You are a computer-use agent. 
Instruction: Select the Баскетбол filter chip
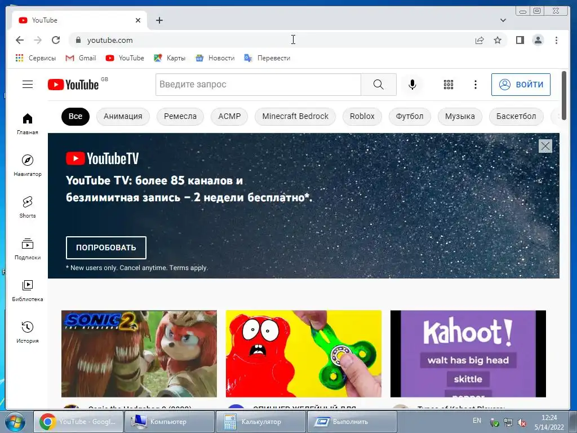click(516, 116)
